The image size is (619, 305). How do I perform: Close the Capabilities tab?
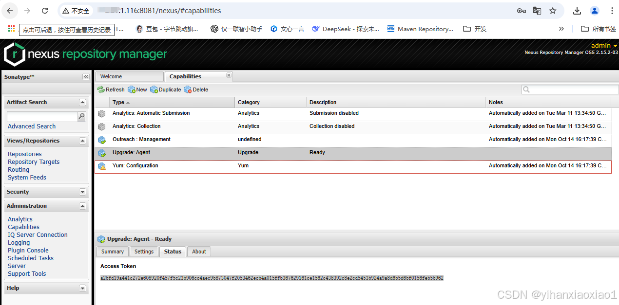pos(229,75)
